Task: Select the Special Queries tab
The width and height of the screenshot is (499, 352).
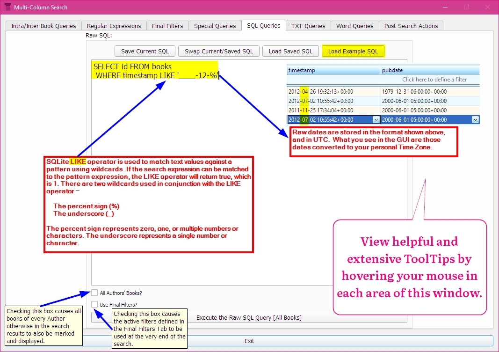Action: pos(215,26)
